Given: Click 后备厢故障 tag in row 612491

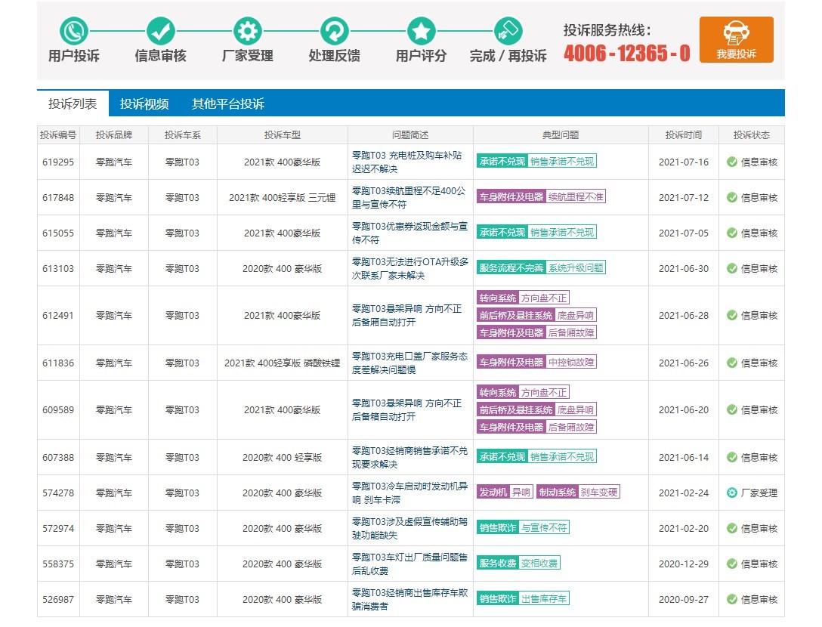Looking at the screenshot, I should click(x=571, y=332).
